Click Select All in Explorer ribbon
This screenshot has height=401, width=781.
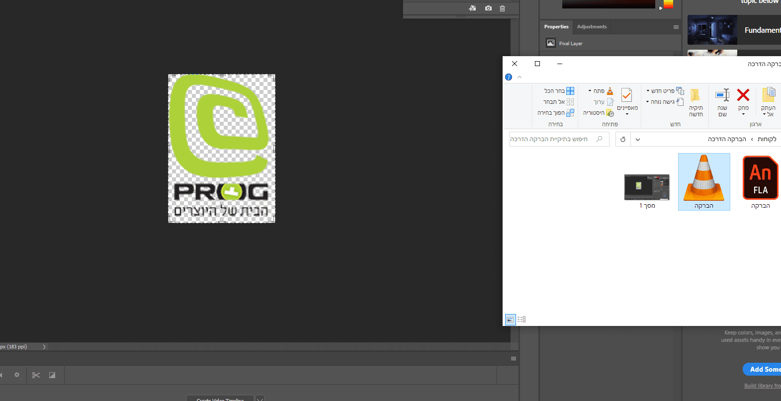tap(559, 91)
